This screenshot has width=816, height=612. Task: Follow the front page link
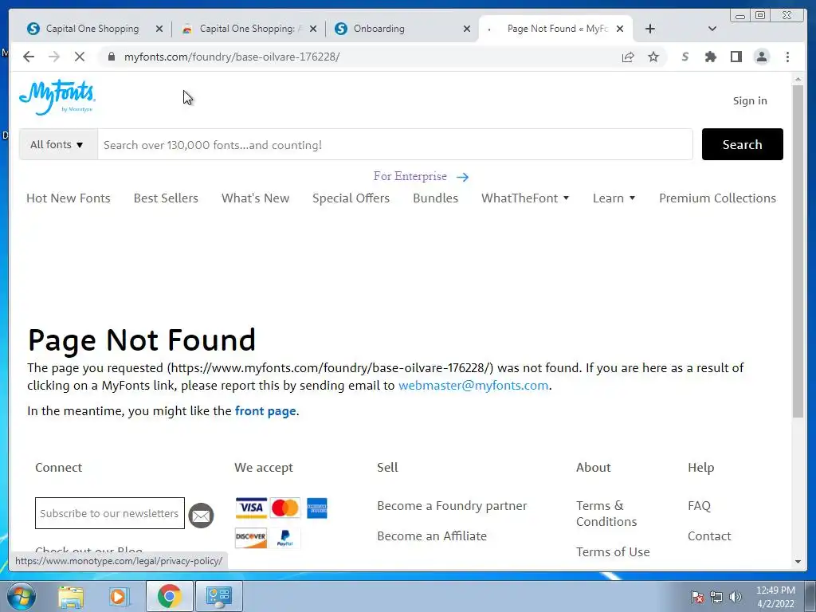coord(265,411)
